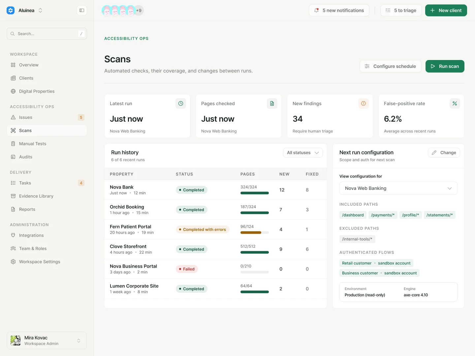The height and width of the screenshot is (356, 475).
Task: Open the Nova Web Banking configuration dropdown
Action: 398,188
